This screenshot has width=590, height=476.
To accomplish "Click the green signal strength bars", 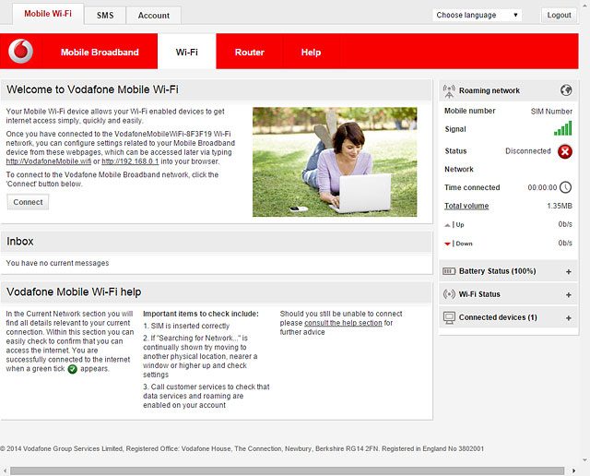I will pos(562,129).
